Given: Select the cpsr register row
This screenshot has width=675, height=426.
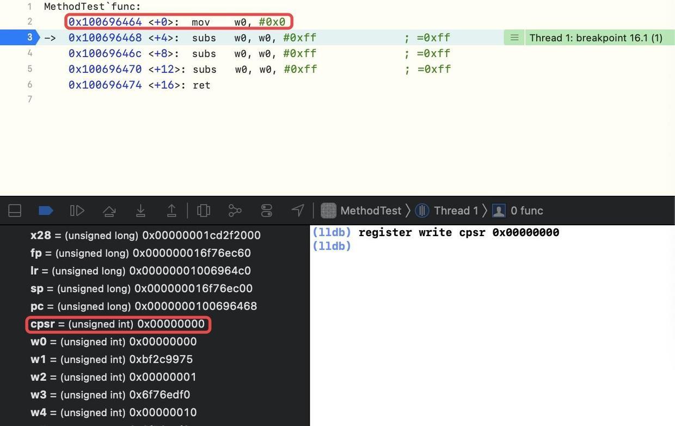Looking at the screenshot, I should 118,324.
